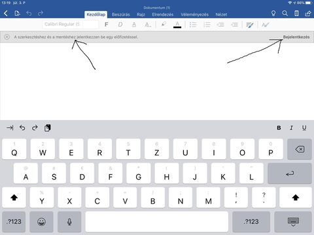Screen dimensions: 314x235
Task: Open the Nézet ribbon tab
Action: (x=221, y=14)
